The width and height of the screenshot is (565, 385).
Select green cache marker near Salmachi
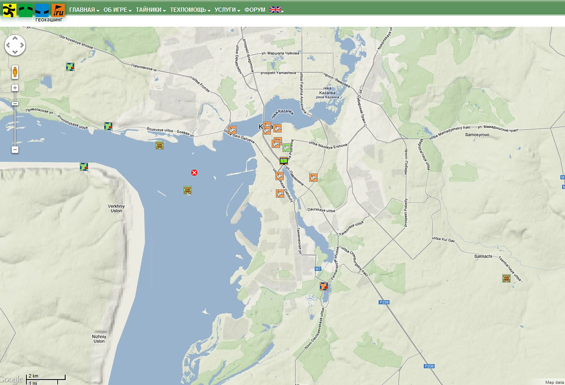point(506,278)
